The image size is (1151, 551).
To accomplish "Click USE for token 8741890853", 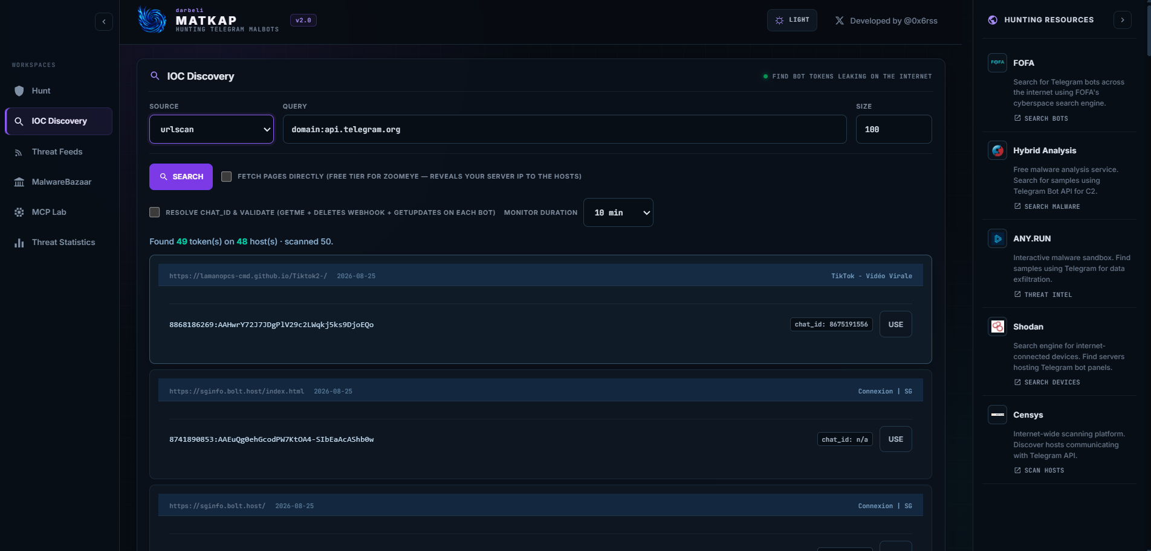I will coord(895,439).
